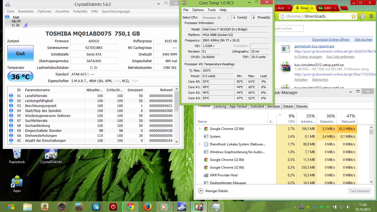377x212 pixels.
Task: Sort processes by the Netzwerk column header
Action: pyautogui.click(x=347, y=118)
